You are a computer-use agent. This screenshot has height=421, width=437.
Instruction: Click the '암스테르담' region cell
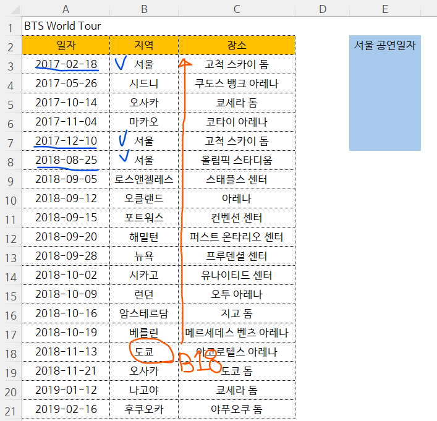[x=144, y=313]
